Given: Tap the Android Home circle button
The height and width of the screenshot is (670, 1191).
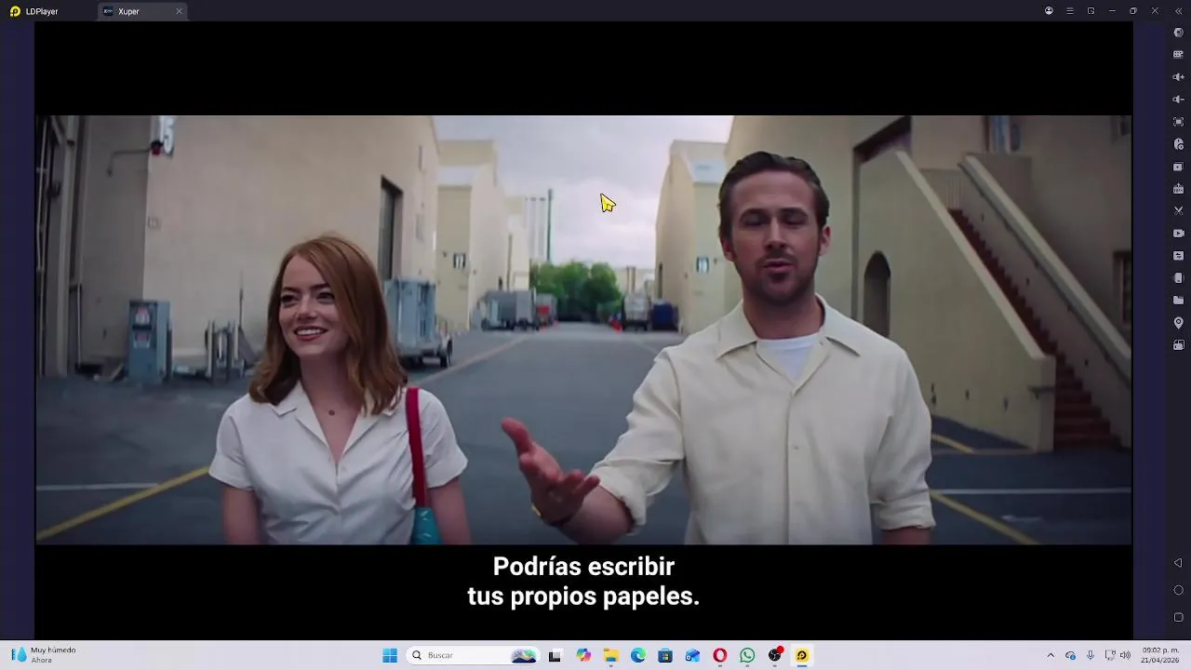Looking at the screenshot, I should pyautogui.click(x=1178, y=590).
